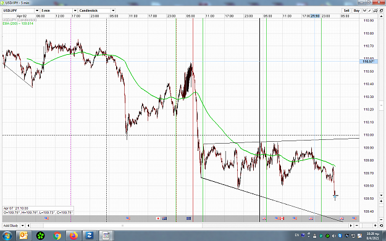Click the trading chart app taskbar icon

(x=106, y=236)
